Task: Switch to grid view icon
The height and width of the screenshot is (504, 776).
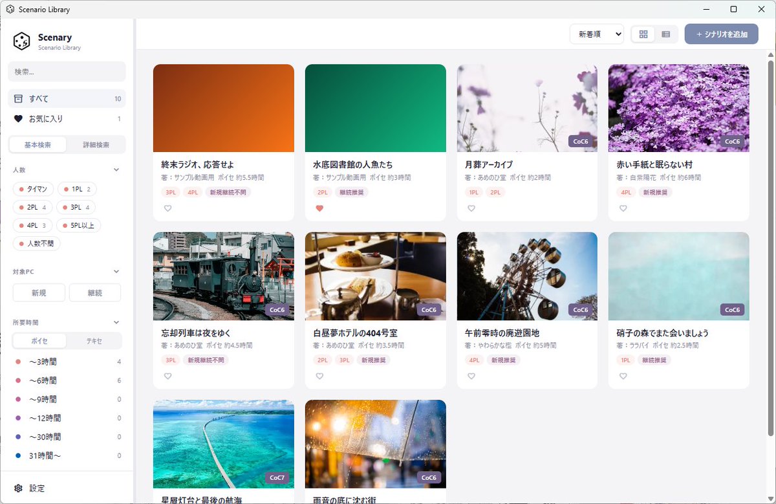Action: [x=643, y=34]
